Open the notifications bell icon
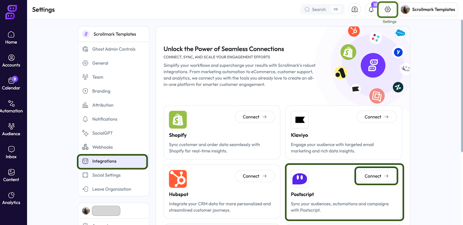 pyautogui.click(x=371, y=10)
